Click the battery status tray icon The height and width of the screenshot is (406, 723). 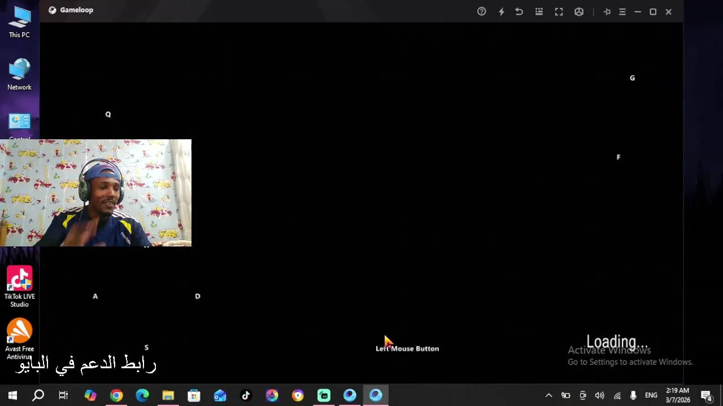tap(565, 395)
